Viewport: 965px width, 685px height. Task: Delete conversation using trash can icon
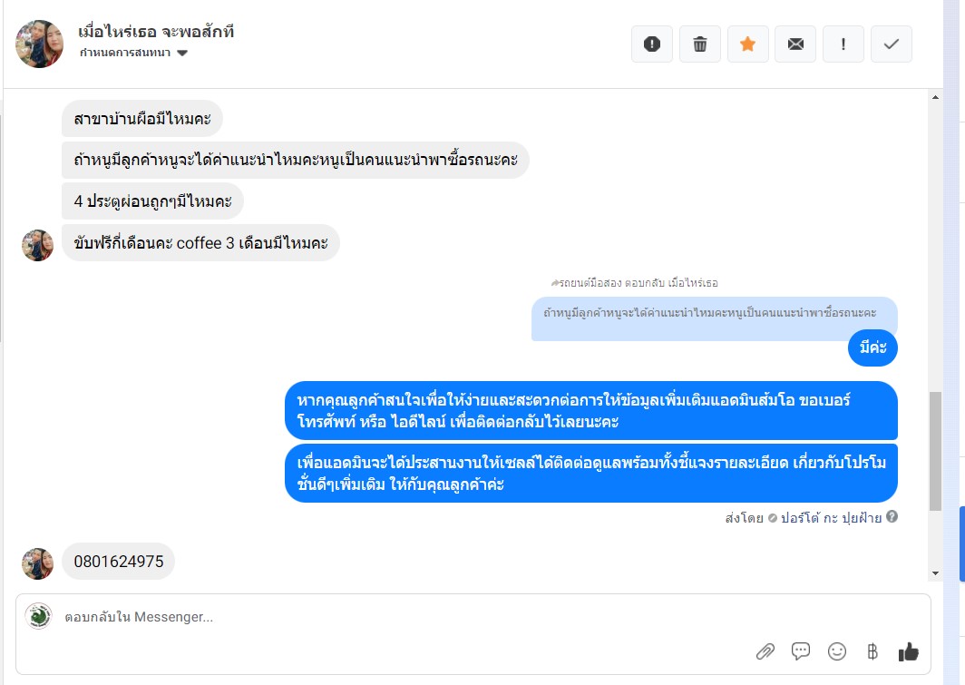click(700, 44)
